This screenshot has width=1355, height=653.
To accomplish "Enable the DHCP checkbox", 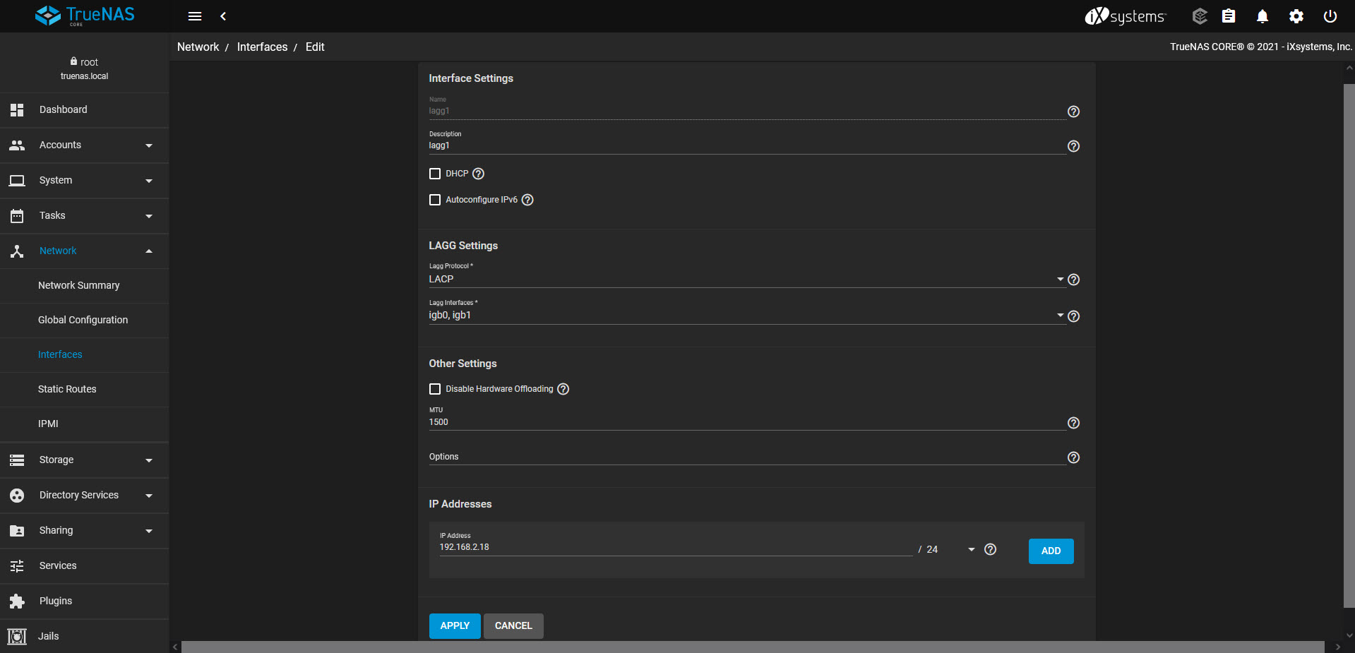I will click(x=435, y=174).
